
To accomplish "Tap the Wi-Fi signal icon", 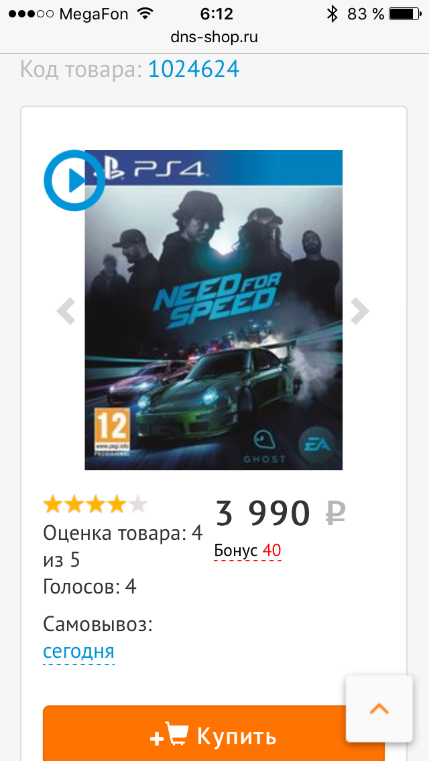I will [x=143, y=13].
